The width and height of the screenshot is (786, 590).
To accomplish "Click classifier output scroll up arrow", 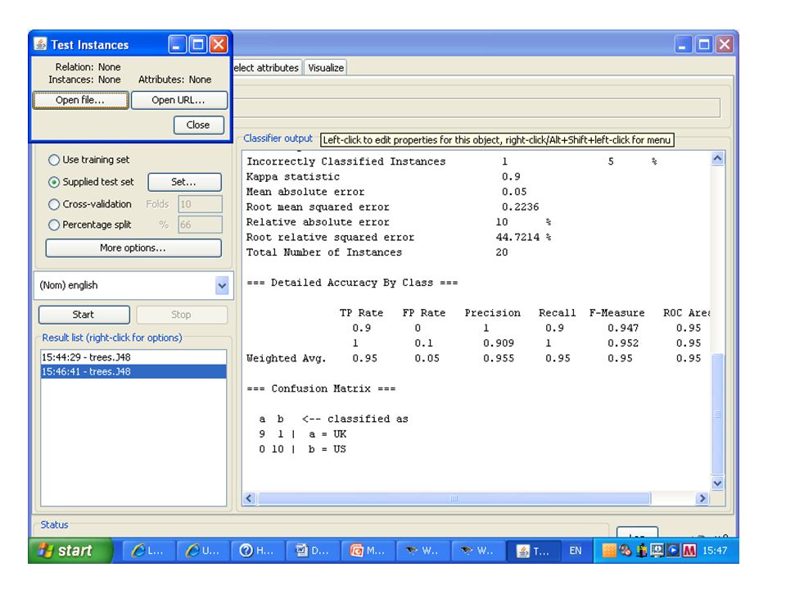I will (x=718, y=159).
